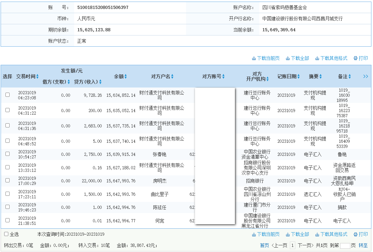The image size is (373, 252).
Task: Click top 下载全部 download link
Action: pos(297,58)
